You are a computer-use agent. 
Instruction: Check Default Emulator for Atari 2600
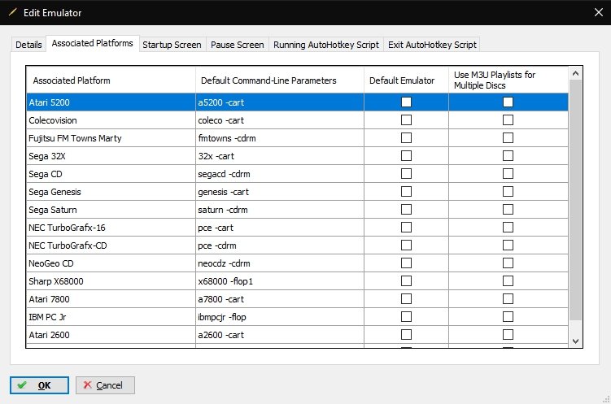406,335
